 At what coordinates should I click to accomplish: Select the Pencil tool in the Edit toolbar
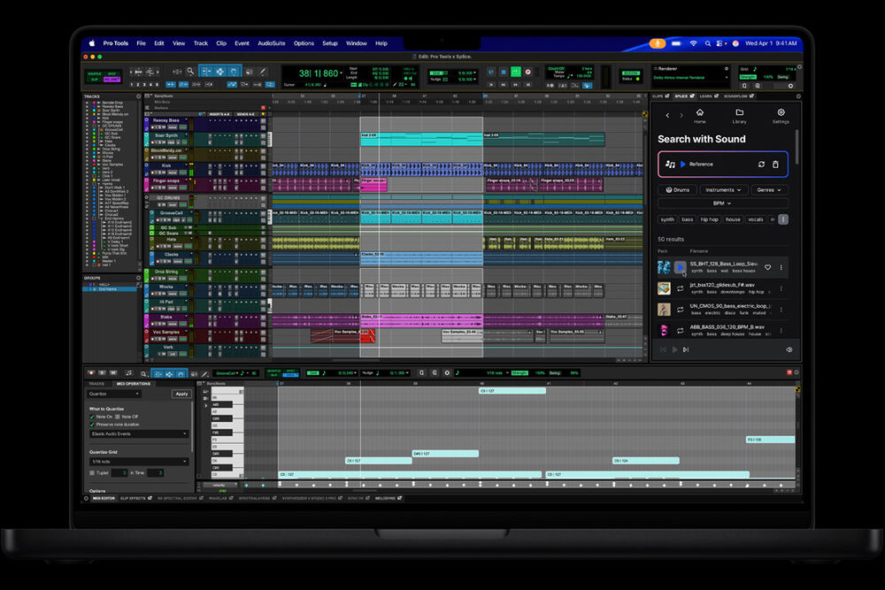263,72
